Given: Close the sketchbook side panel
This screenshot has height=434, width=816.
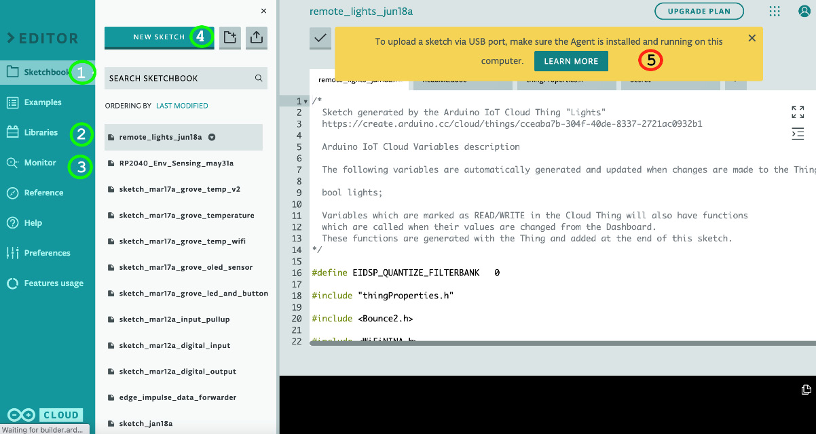Looking at the screenshot, I should [263, 11].
